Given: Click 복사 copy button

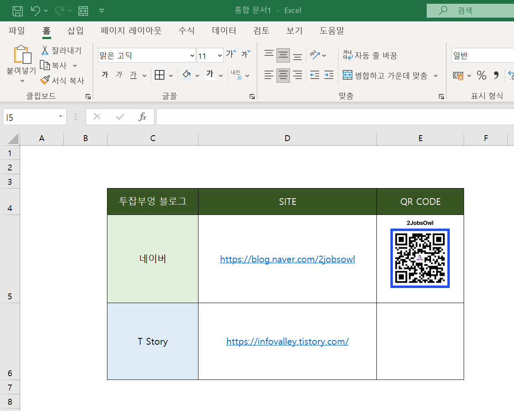Looking at the screenshot, I should point(54,65).
